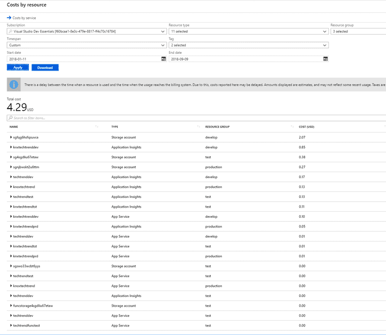Screen dimensions: 386x335
Task: Select the 0.11 cost value
Action: (x=302, y=207)
